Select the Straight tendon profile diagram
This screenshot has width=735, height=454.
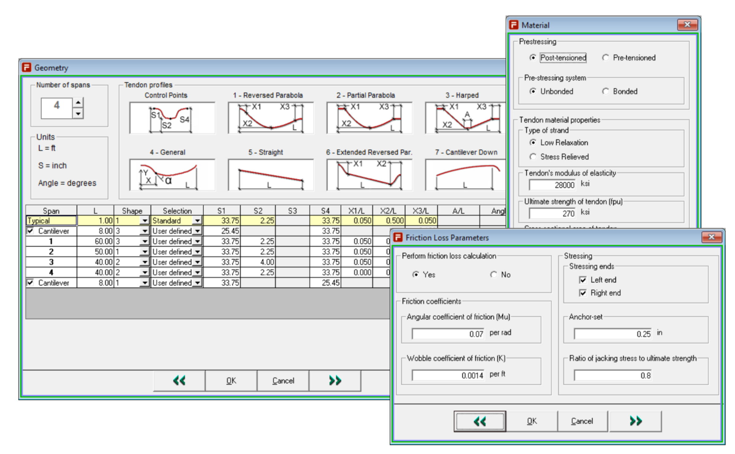(x=270, y=175)
